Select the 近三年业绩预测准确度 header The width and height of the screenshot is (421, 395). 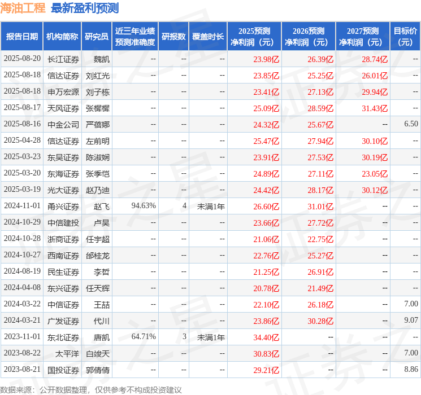(135, 37)
